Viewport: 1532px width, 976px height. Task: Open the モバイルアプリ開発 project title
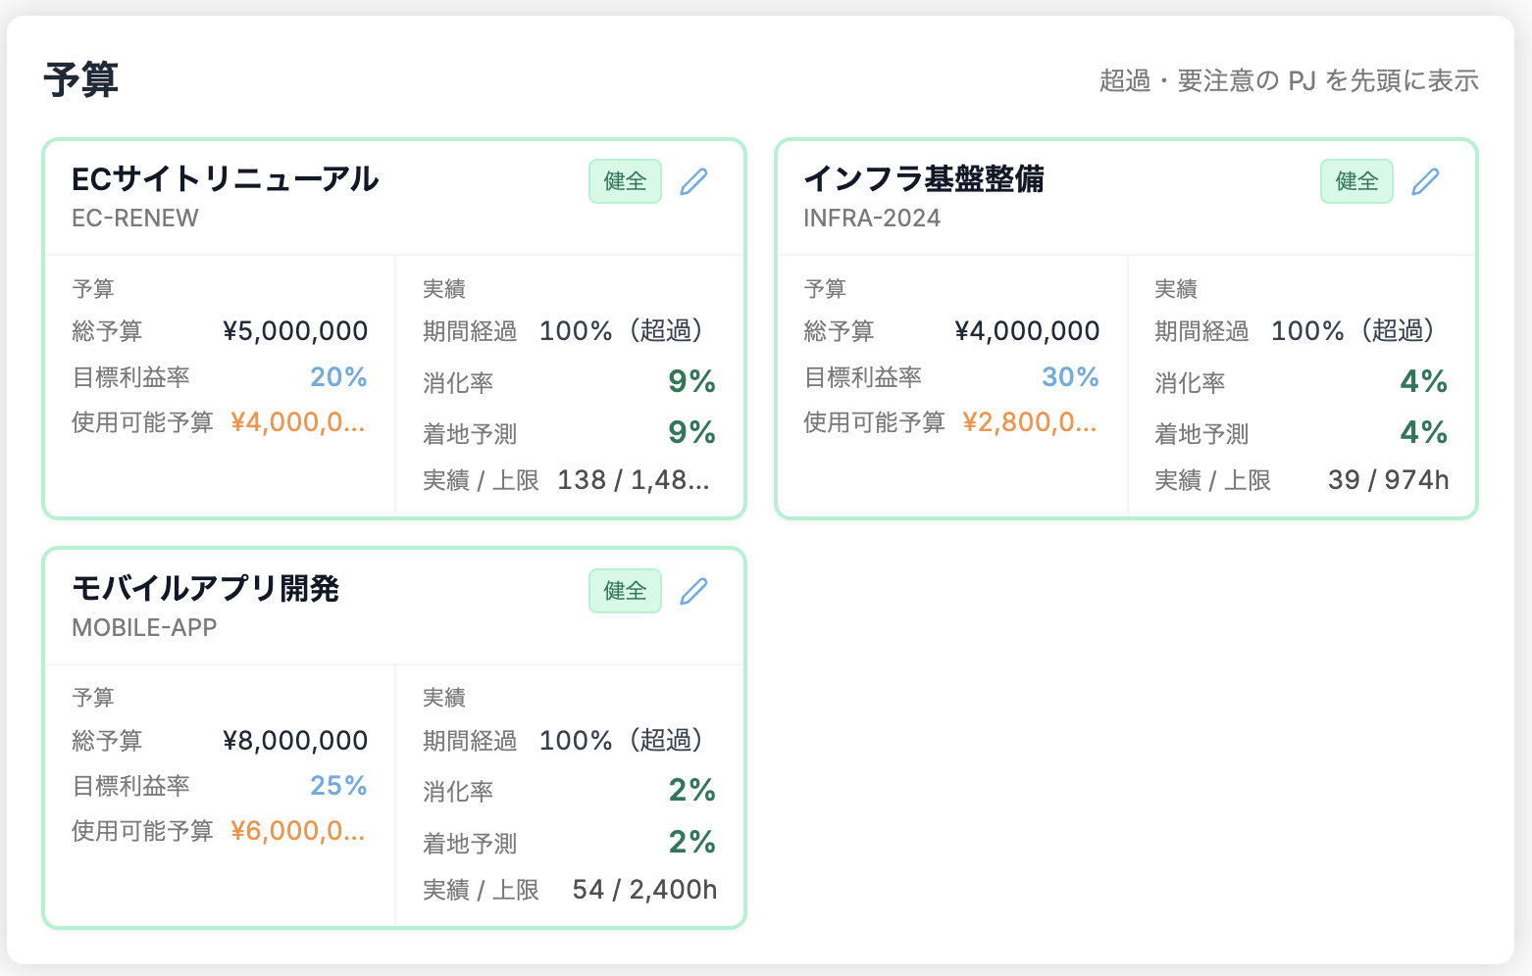tap(205, 588)
